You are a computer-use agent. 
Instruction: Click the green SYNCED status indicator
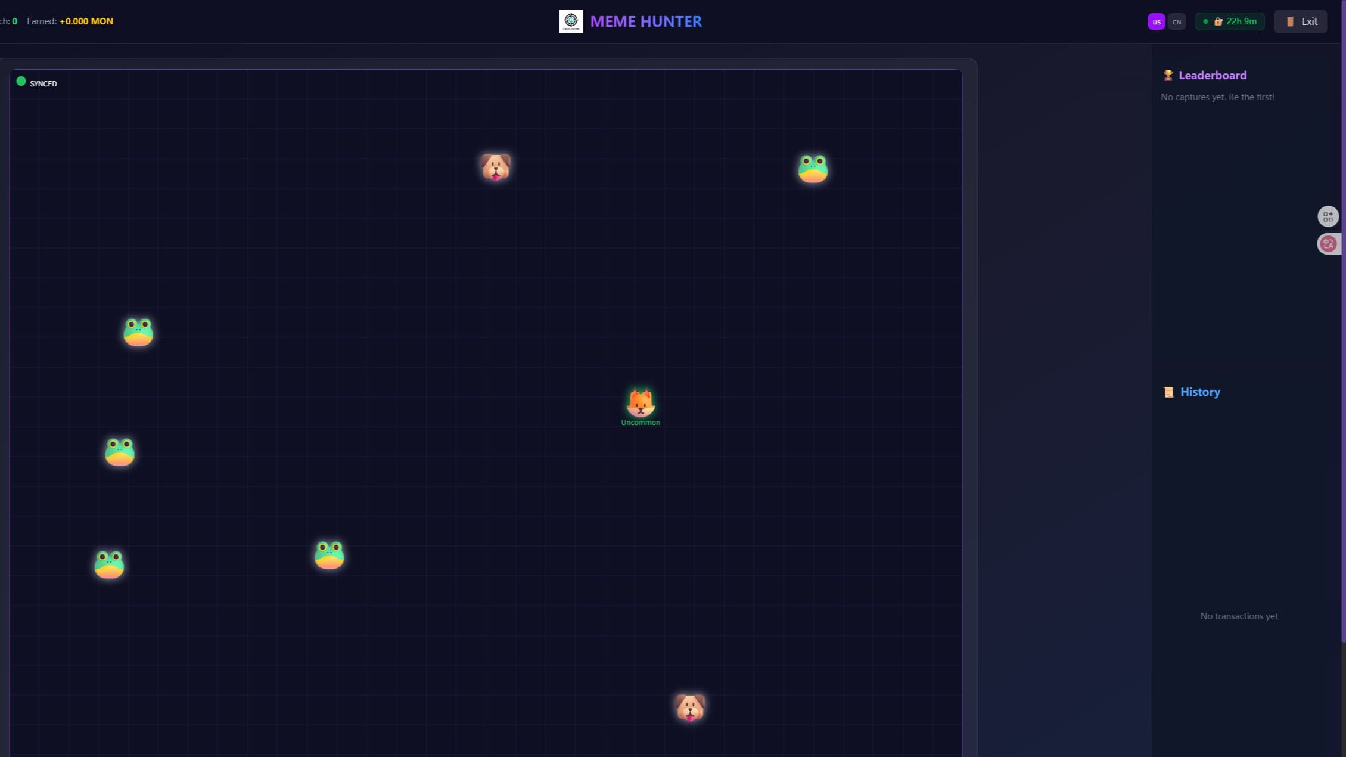(21, 82)
